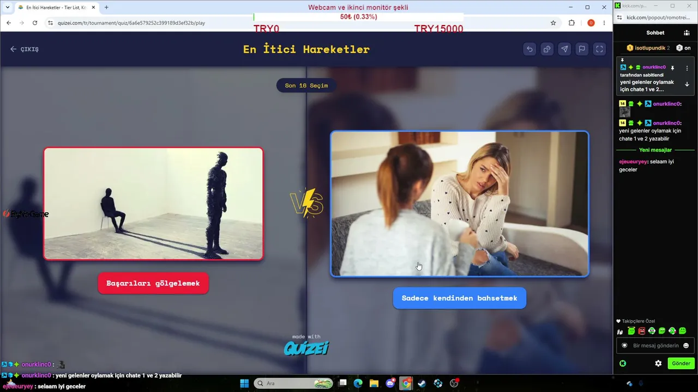Viewport: 698px width, 392px height.
Task: Reload the quizei page
Action: pos(35,23)
